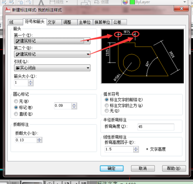Screen dimensions: 193x184
Task: Click the green ByLayer color swatch
Action: coord(132,2)
